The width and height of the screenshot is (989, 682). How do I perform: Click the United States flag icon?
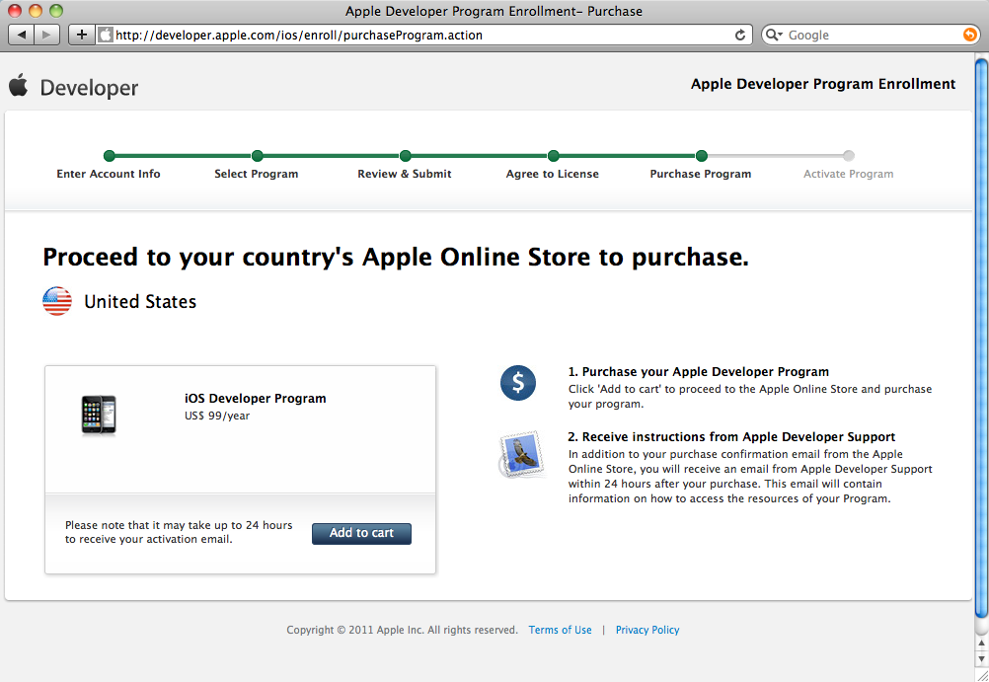coord(57,301)
